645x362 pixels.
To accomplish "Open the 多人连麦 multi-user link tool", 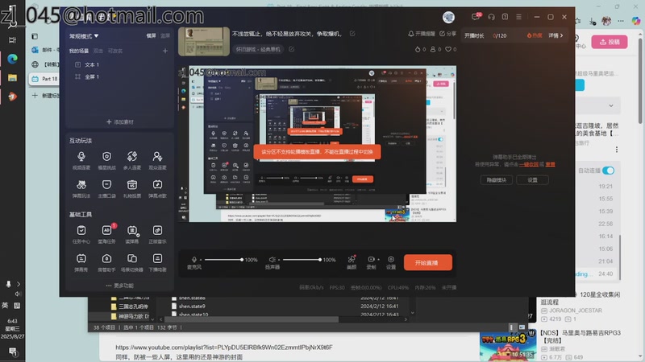I will pyautogui.click(x=132, y=159).
